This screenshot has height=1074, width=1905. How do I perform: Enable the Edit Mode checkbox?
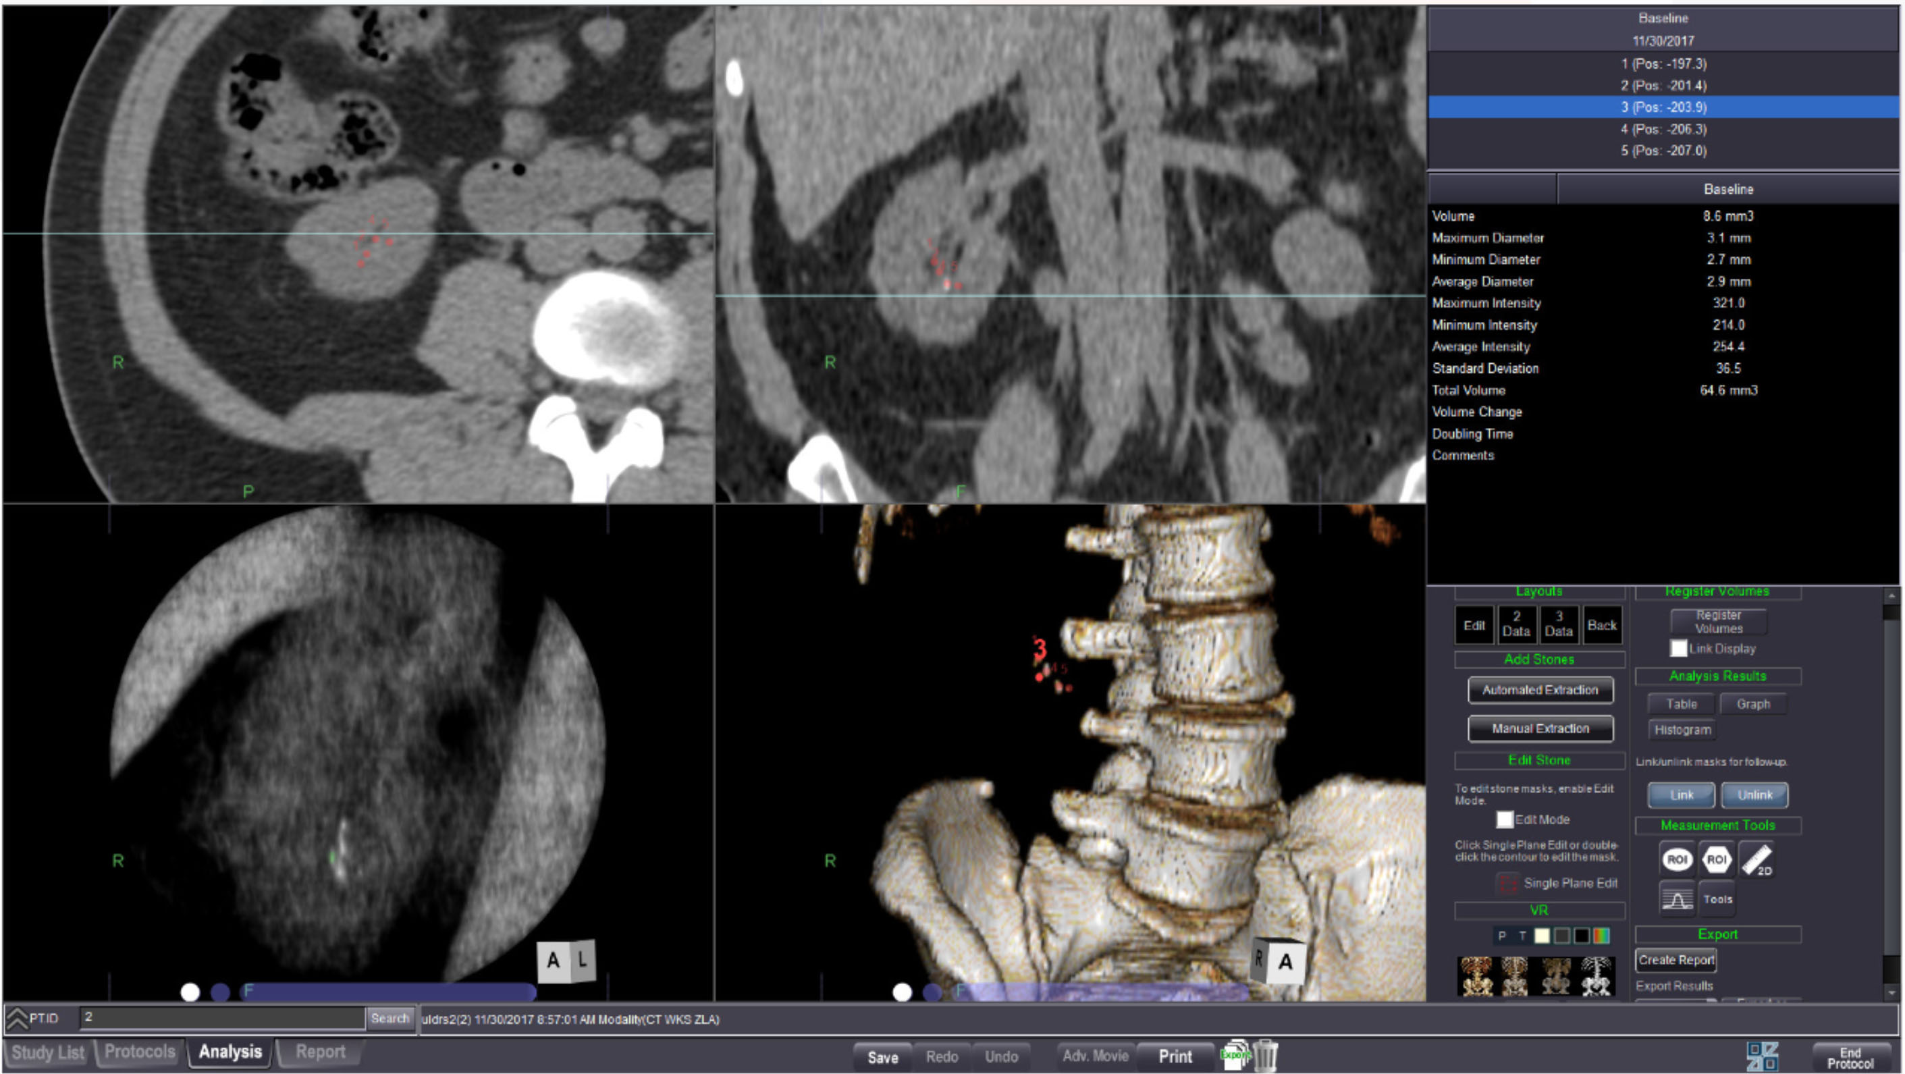(1504, 820)
